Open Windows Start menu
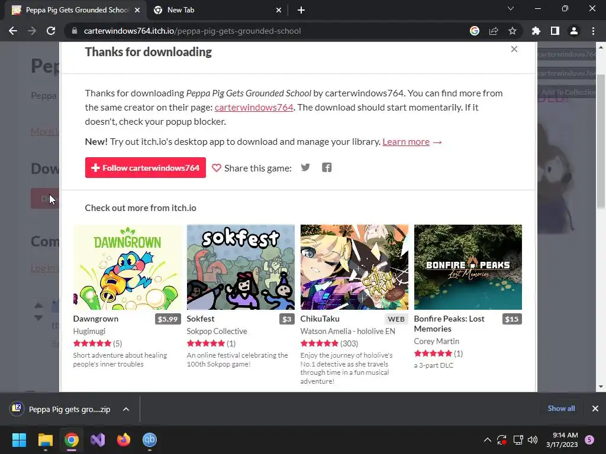The image size is (606, 454). (x=19, y=440)
